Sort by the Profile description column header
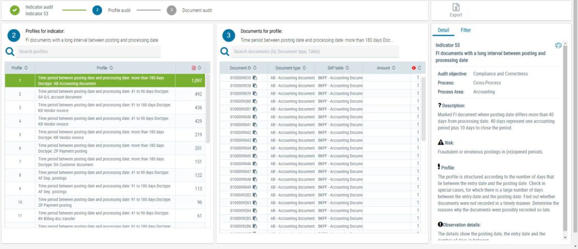The image size is (578, 249). [105, 68]
